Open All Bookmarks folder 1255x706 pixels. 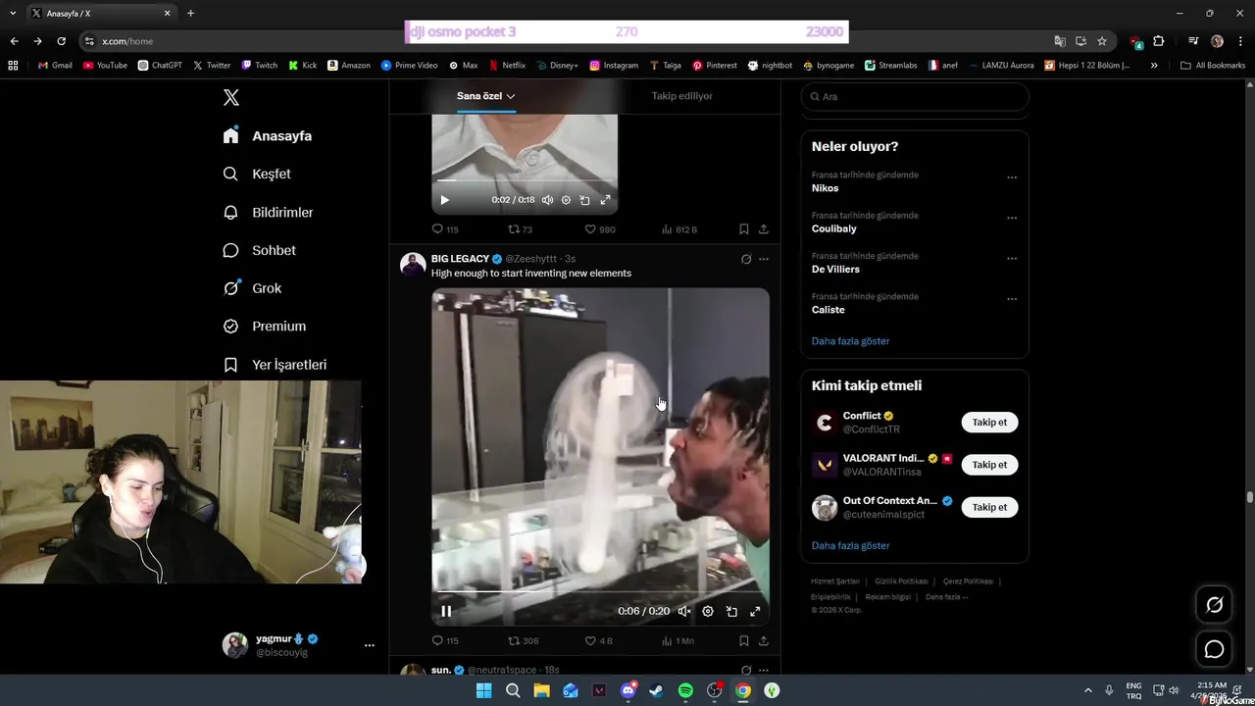1213,66
